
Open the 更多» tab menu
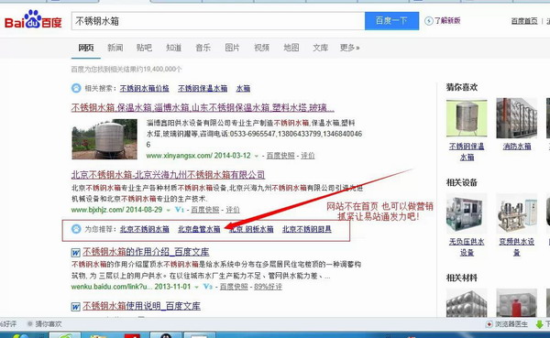click(x=349, y=48)
